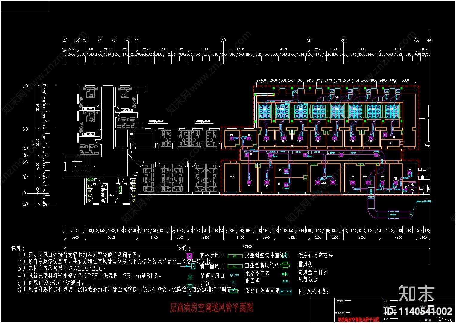Click the 吊顶回风口 legend label
The width and height of the screenshot is (456, 323).
tap(212, 276)
